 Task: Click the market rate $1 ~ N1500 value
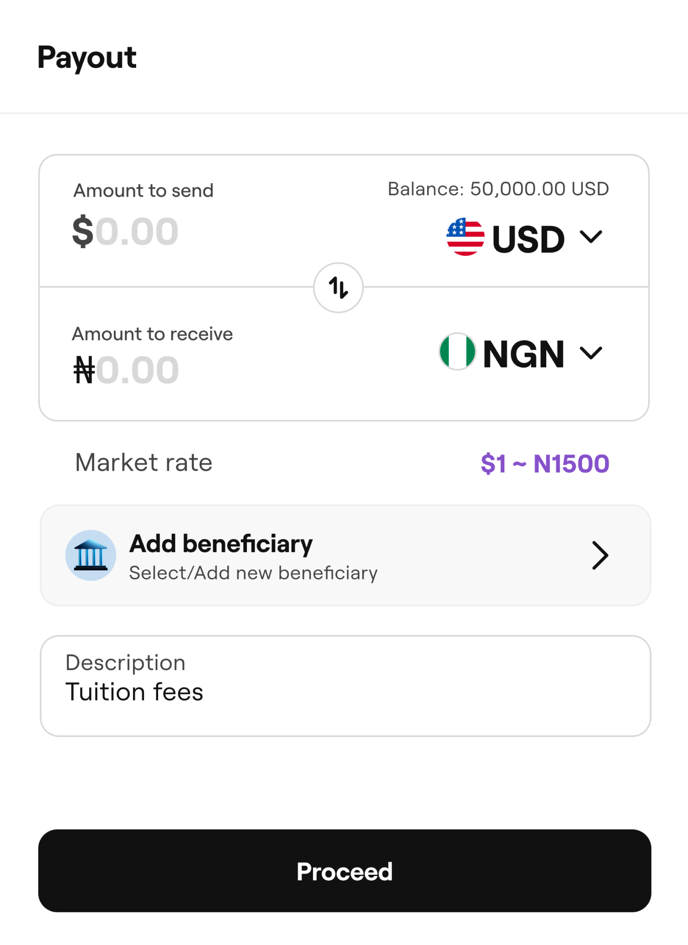(545, 464)
